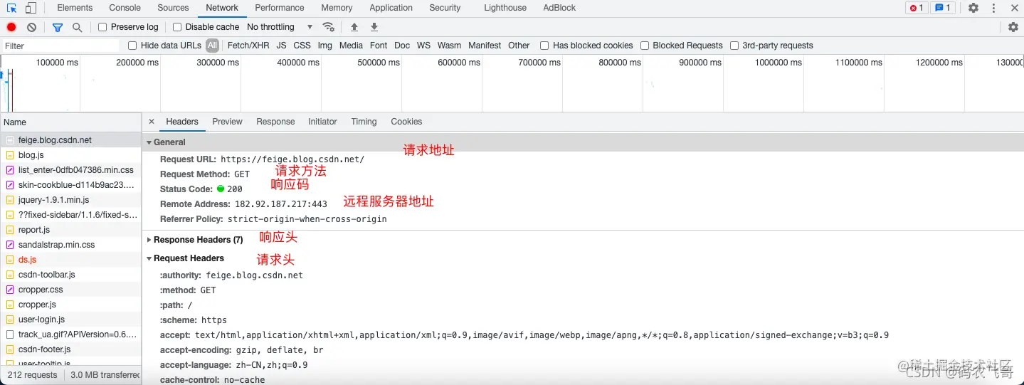Screen dimensions: 1024x385
Task: Show the Initiator tab of request
Action: [x=322, y=122]
